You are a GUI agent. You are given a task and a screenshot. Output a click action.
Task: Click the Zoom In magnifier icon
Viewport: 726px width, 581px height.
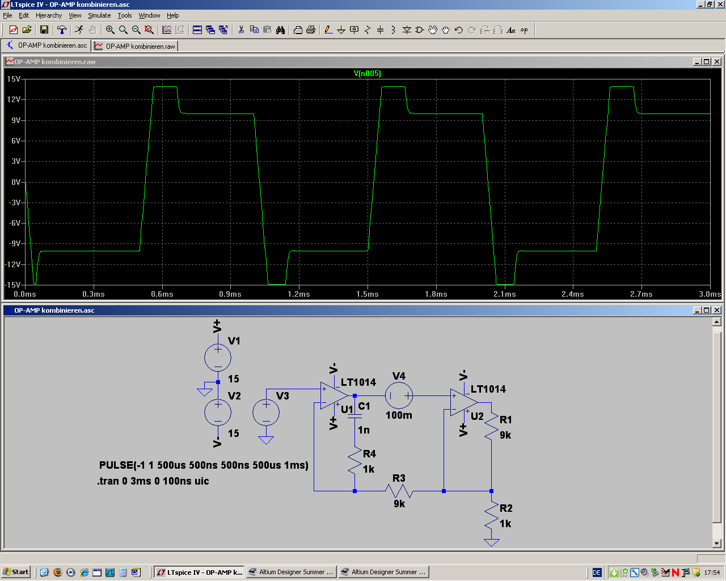(110, 30)
